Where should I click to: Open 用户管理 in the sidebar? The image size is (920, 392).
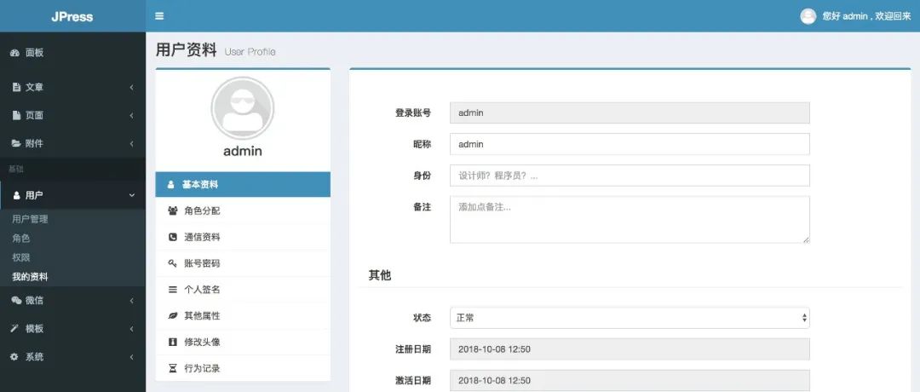[x=30, y=219]
